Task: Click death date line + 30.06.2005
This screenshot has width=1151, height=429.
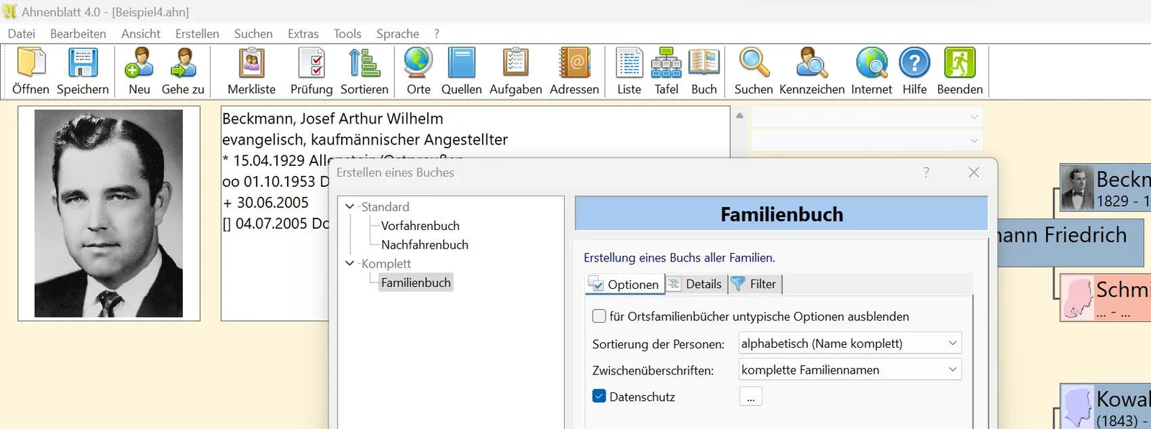Action: [x=265, y=203]
